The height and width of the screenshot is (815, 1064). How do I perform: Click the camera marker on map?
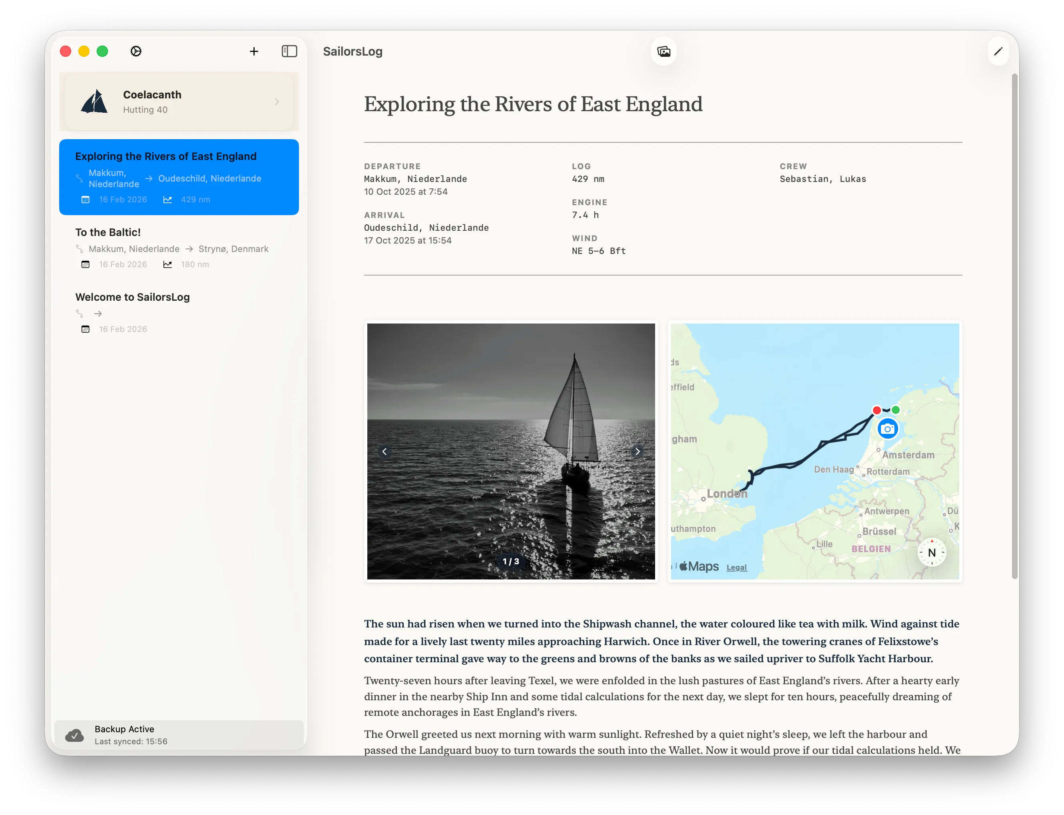888,429
